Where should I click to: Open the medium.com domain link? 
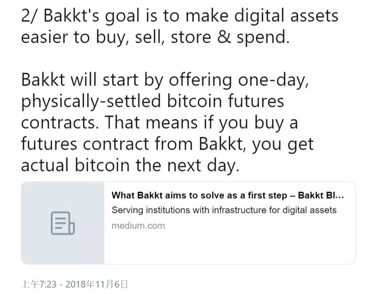138,226
